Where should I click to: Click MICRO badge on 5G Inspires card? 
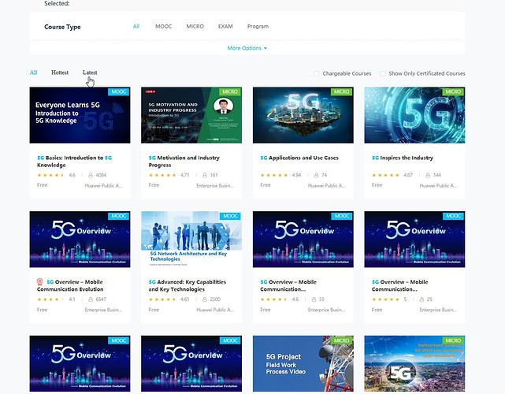[453, 92]
